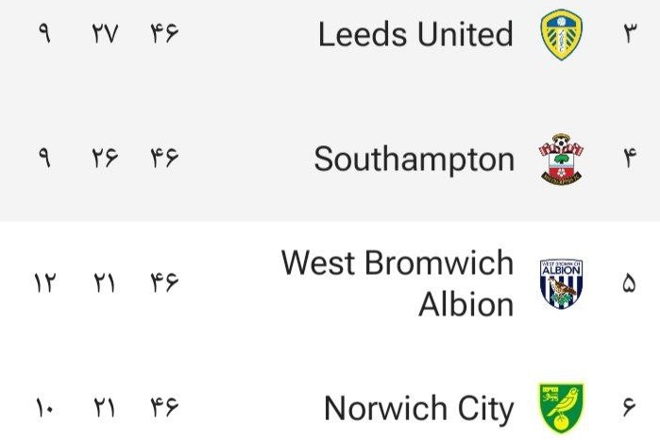Click the 46 value in Southampton row
The width and height of the screenshot is (660, 440).
163,159
